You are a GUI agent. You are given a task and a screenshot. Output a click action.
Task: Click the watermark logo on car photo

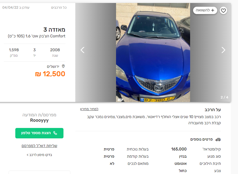click(120, 100)
